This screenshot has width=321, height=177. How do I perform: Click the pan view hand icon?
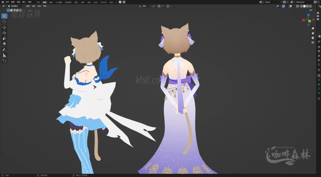[313, 33]
